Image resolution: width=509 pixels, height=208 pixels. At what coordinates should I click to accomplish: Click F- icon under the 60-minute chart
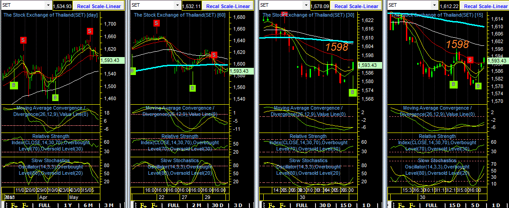(154, 205)
